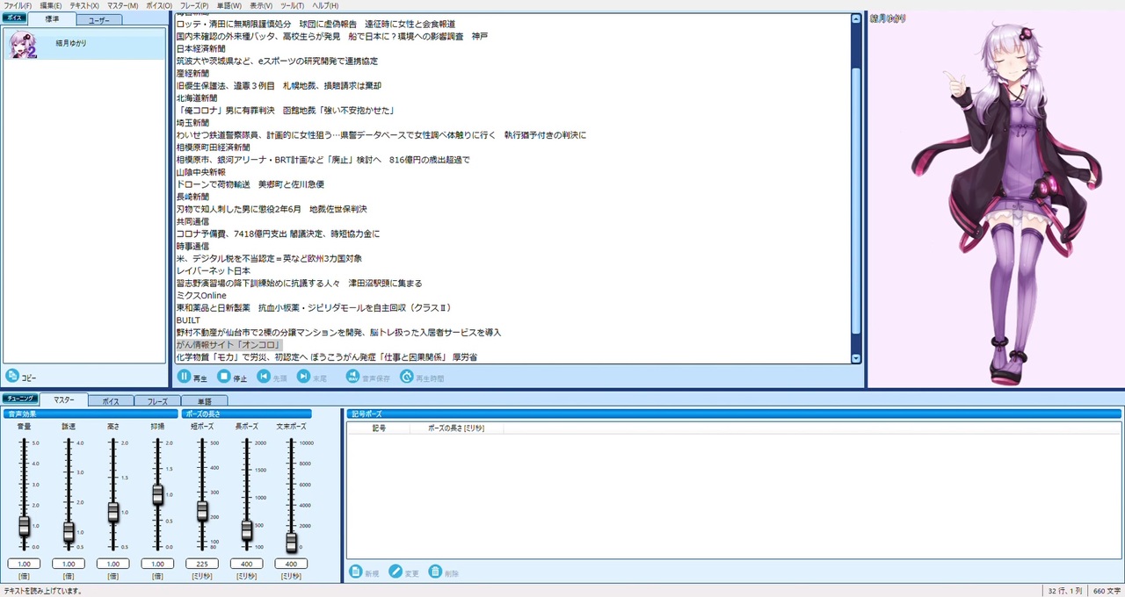
Task: Click the 変更 pencil edit icon
Action: point(396,572)
